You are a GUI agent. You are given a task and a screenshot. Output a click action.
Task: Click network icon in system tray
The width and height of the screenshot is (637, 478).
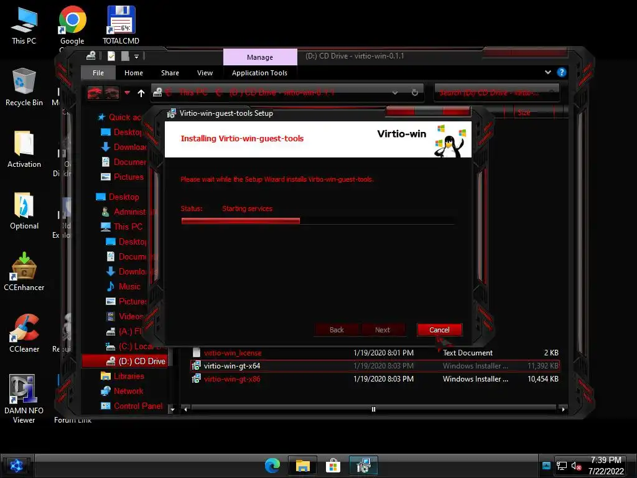point(562,466)
